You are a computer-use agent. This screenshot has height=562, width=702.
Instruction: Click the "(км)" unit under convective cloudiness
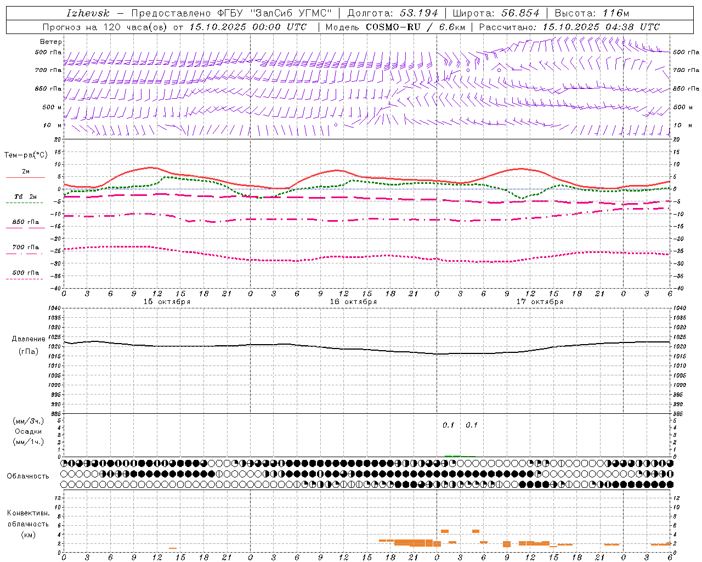(x=29, y=535)
